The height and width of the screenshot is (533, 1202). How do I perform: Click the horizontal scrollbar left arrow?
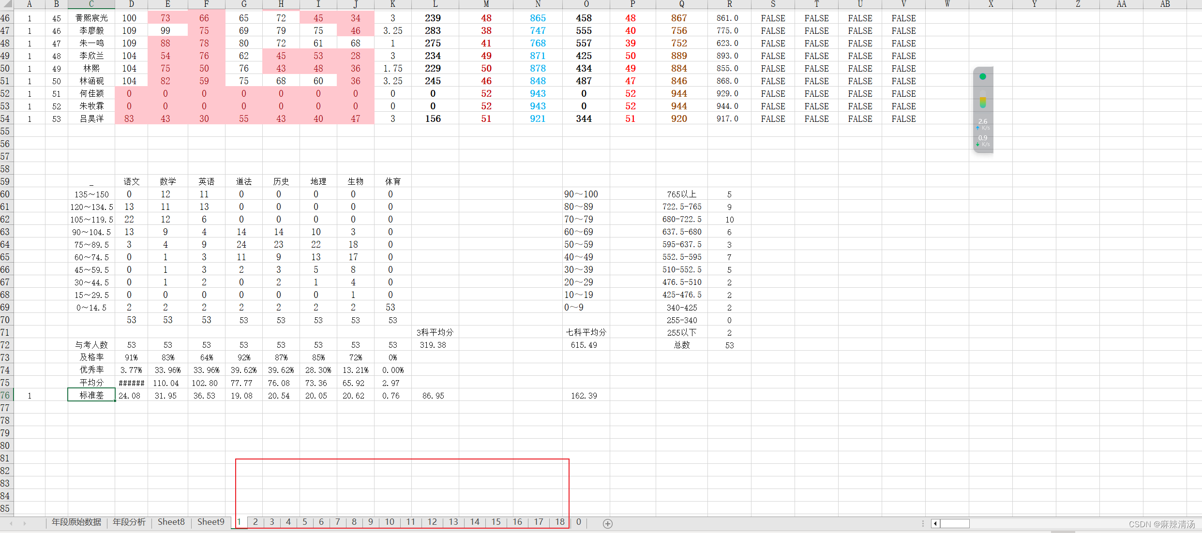click(x=935, y=523)
